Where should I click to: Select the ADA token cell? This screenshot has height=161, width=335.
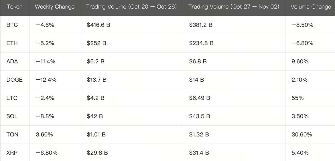[x=12, y=62]
